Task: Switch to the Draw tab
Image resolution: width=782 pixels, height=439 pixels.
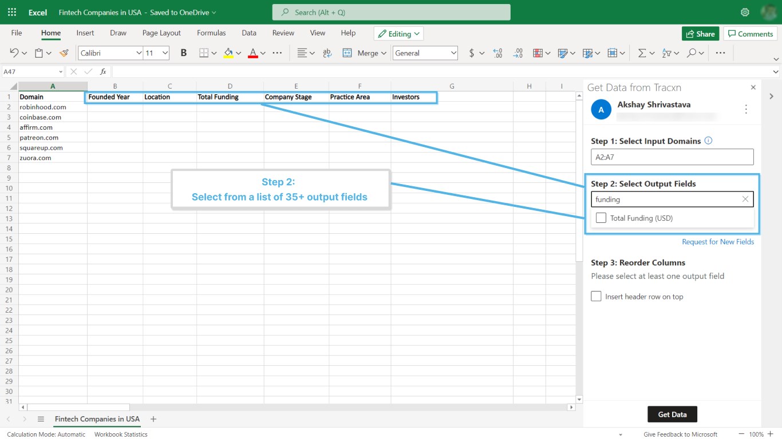Action: (119, 33)
